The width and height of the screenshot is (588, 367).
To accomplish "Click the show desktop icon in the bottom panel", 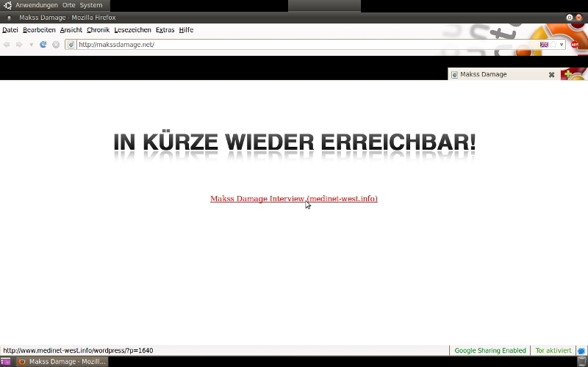I will 6,361.
